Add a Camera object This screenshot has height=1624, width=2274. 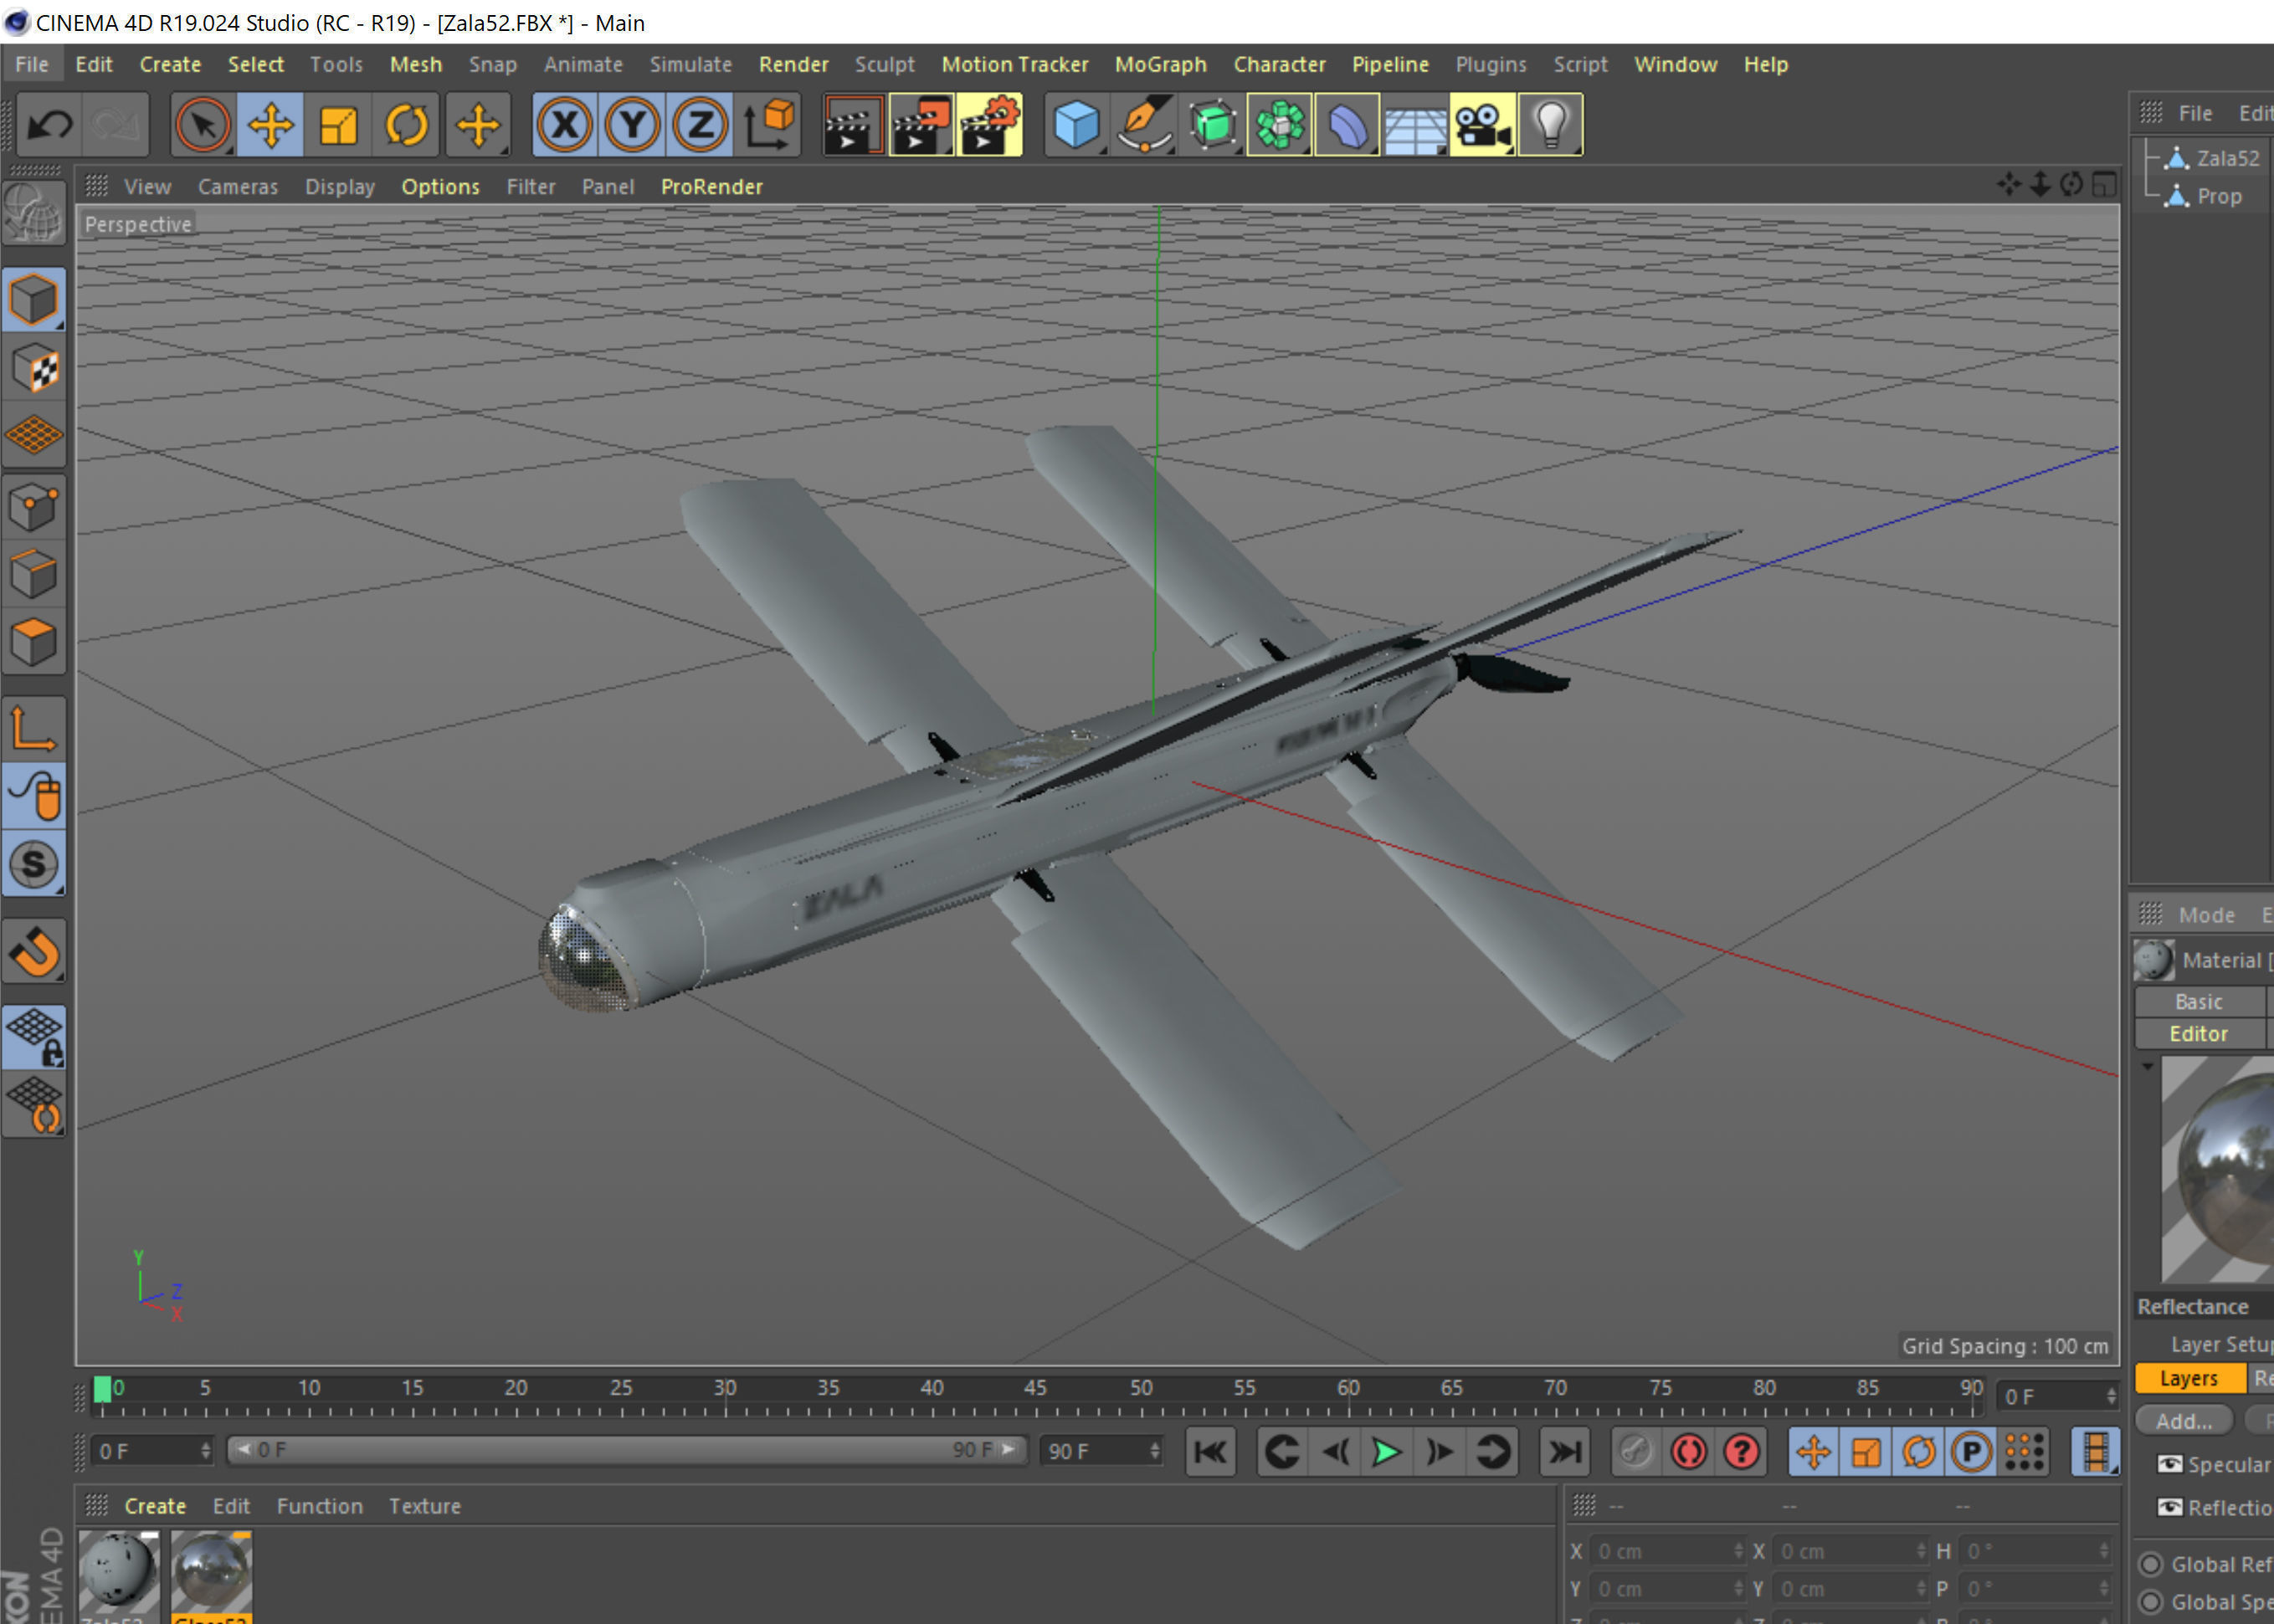click(x=1482, y=125)
